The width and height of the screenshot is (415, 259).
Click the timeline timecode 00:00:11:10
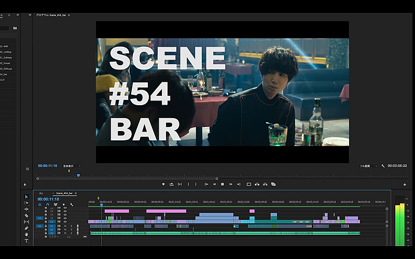point(48,199)
